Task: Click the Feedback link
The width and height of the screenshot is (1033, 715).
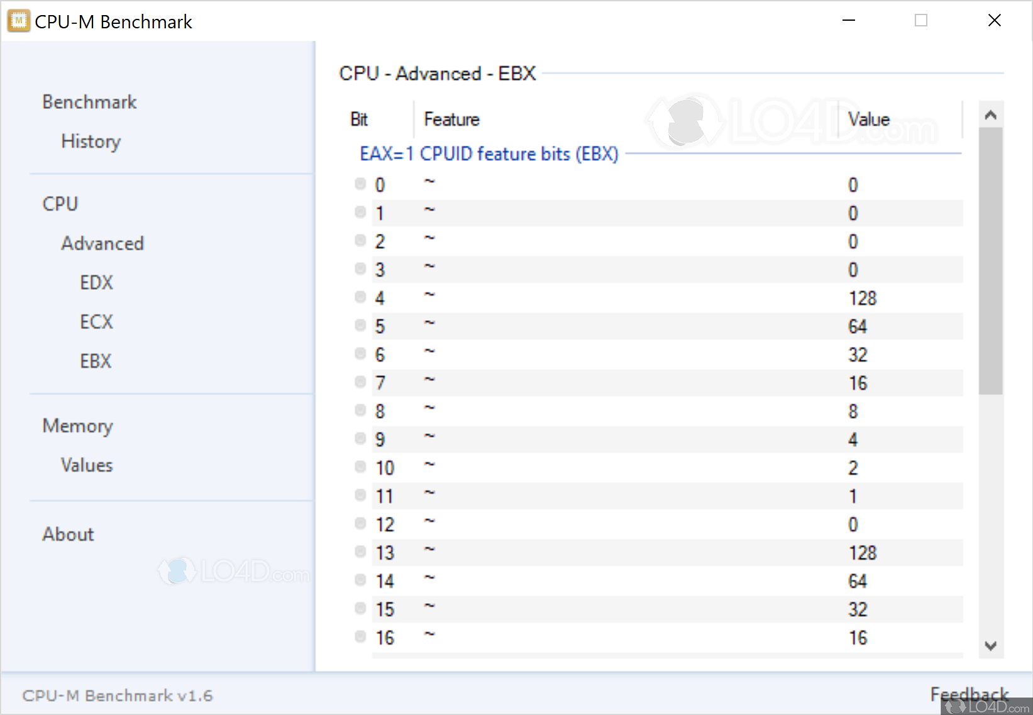Action: (969, 694)
